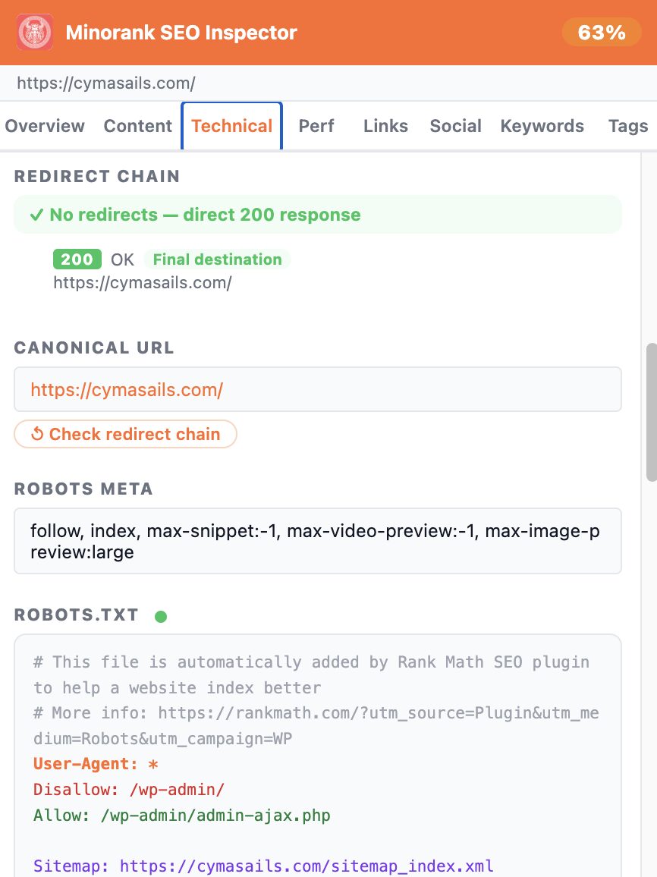The height and width of the screenshot is (877, 657).
Task: Click the 63% score badge
Action: coord(601,32)
